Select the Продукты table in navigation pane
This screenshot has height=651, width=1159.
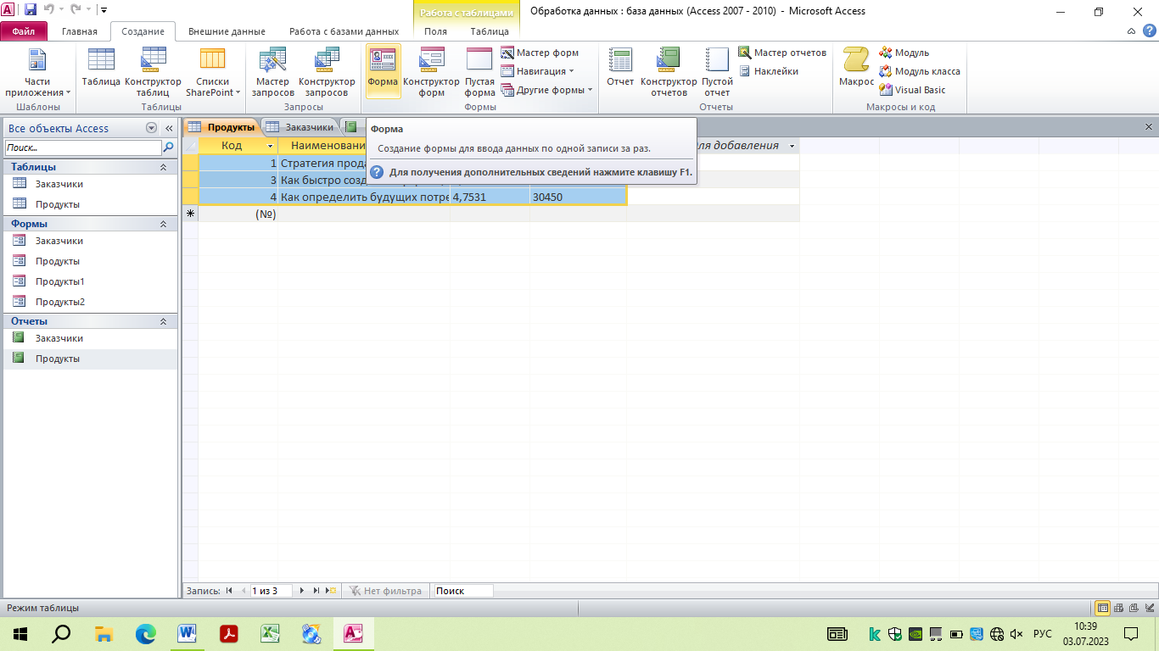(89, 204)
